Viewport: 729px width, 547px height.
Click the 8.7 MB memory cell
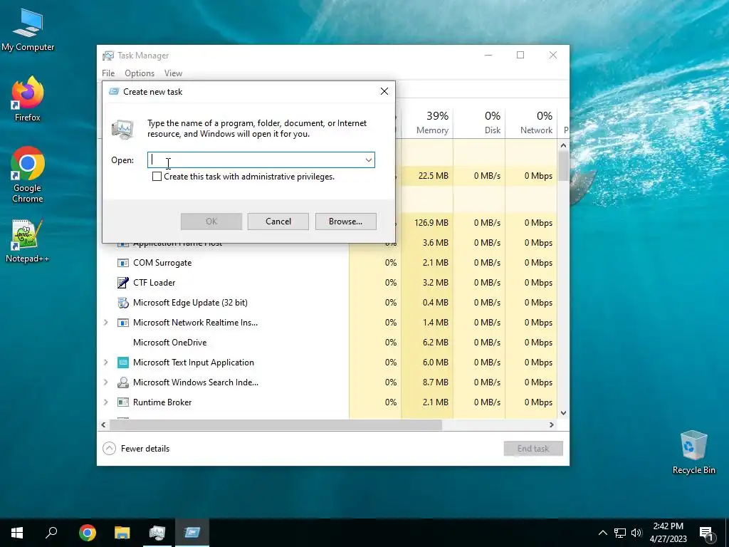436,382
